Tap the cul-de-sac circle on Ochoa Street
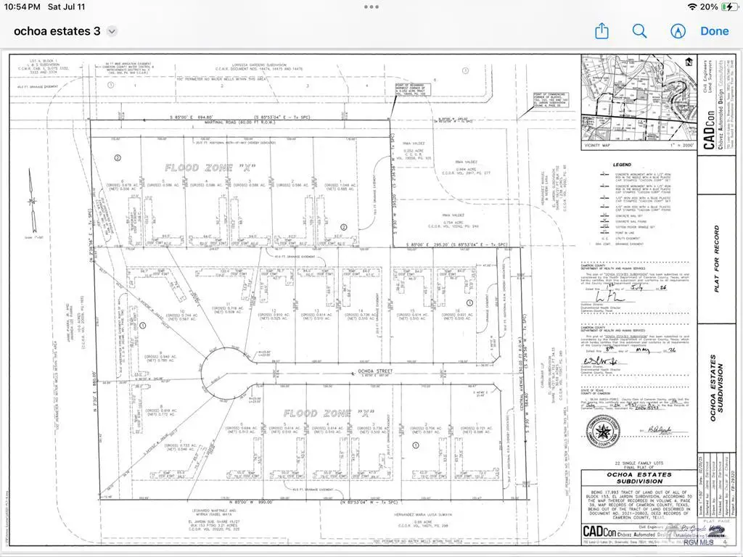The width and height of the screenshot is (743, 557). pyautogui.click(x=227, y=375)
